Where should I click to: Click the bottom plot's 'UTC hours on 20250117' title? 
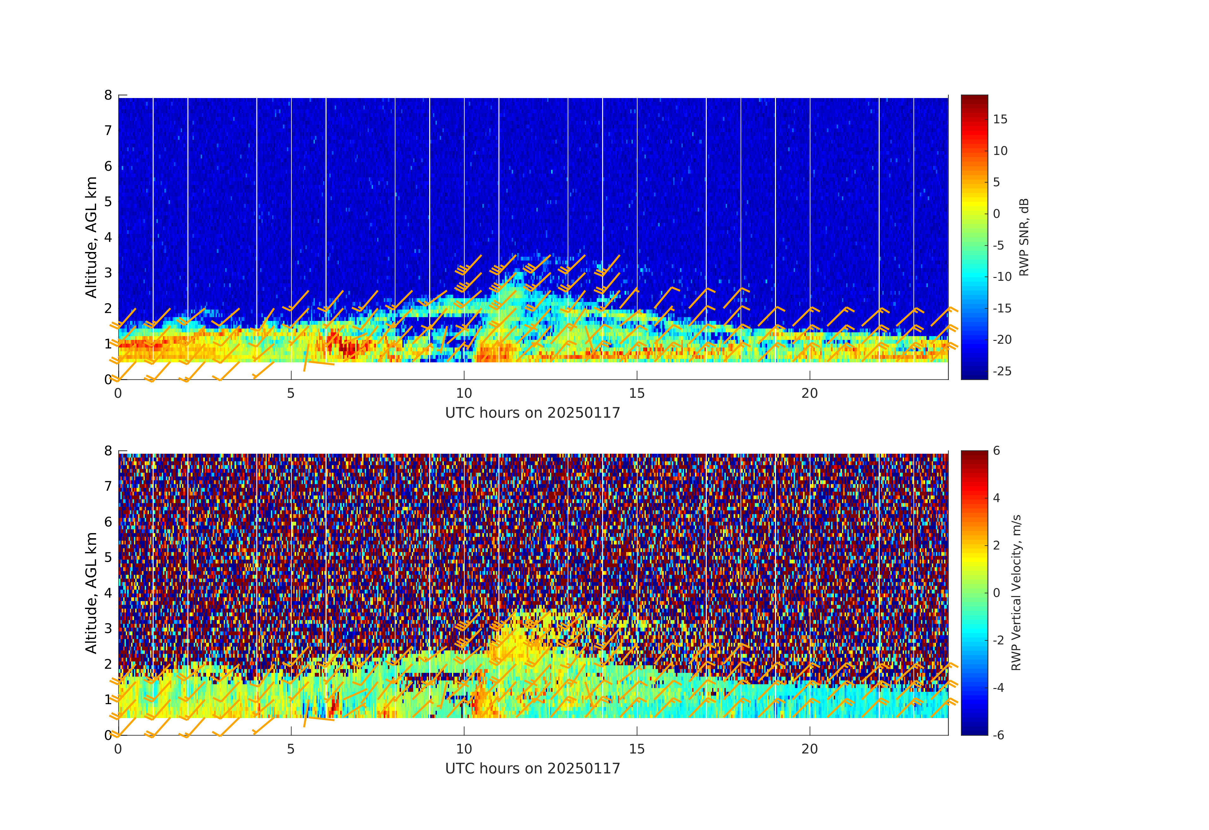point(533,769)
